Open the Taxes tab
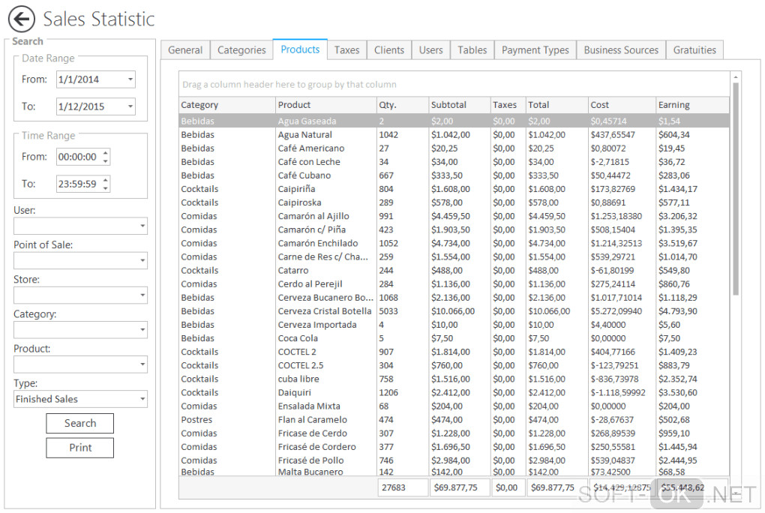Image resolution: width=765 pixels, height=513 pixels. tap(347, 50)
